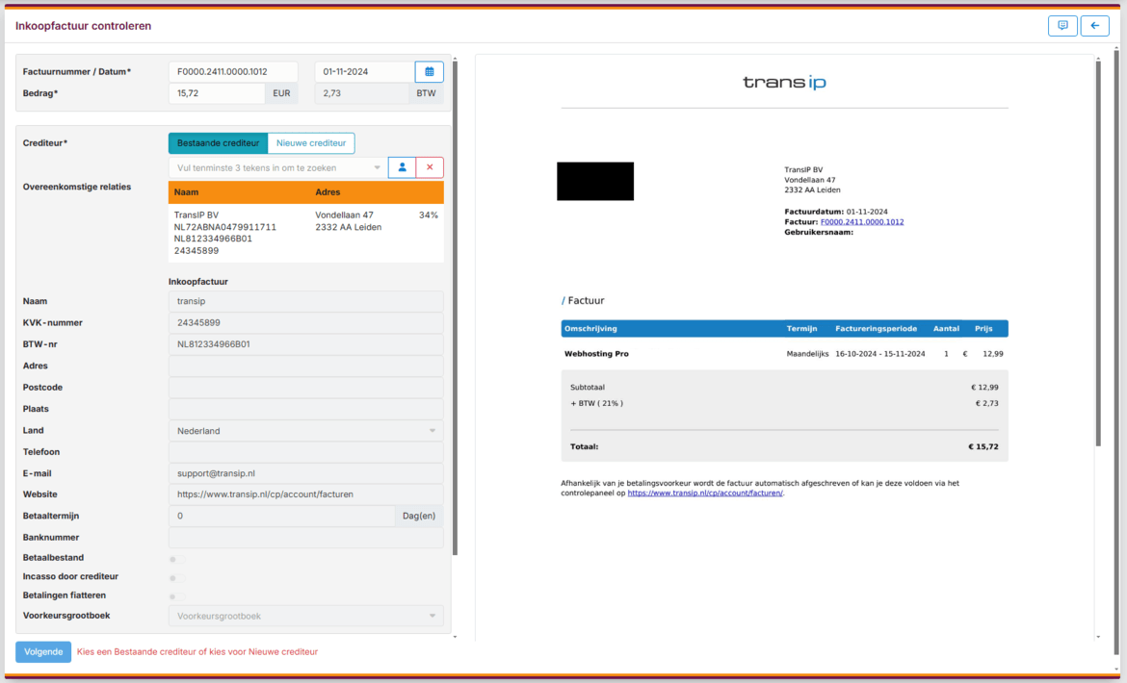Click the Maandelijks term in the invoice
1127x683 pixels.
coord(807,354)
